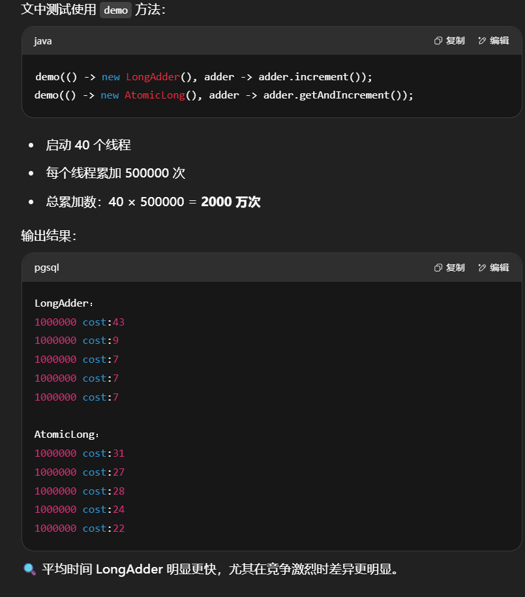Click the '1000000 cost:43' output line
This screenshot has width=525, height=597.
80,322
